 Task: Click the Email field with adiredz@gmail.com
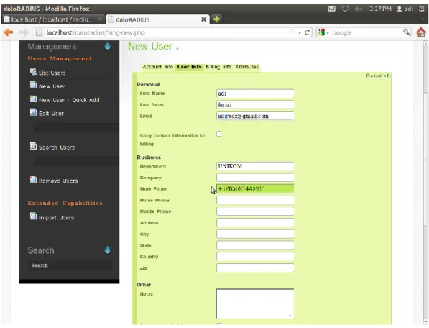click(255, 116)
